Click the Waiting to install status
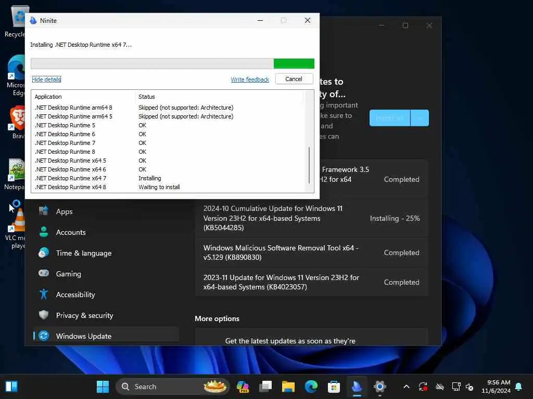The width and height of the screenshot is (533, 399). (159, 187)
